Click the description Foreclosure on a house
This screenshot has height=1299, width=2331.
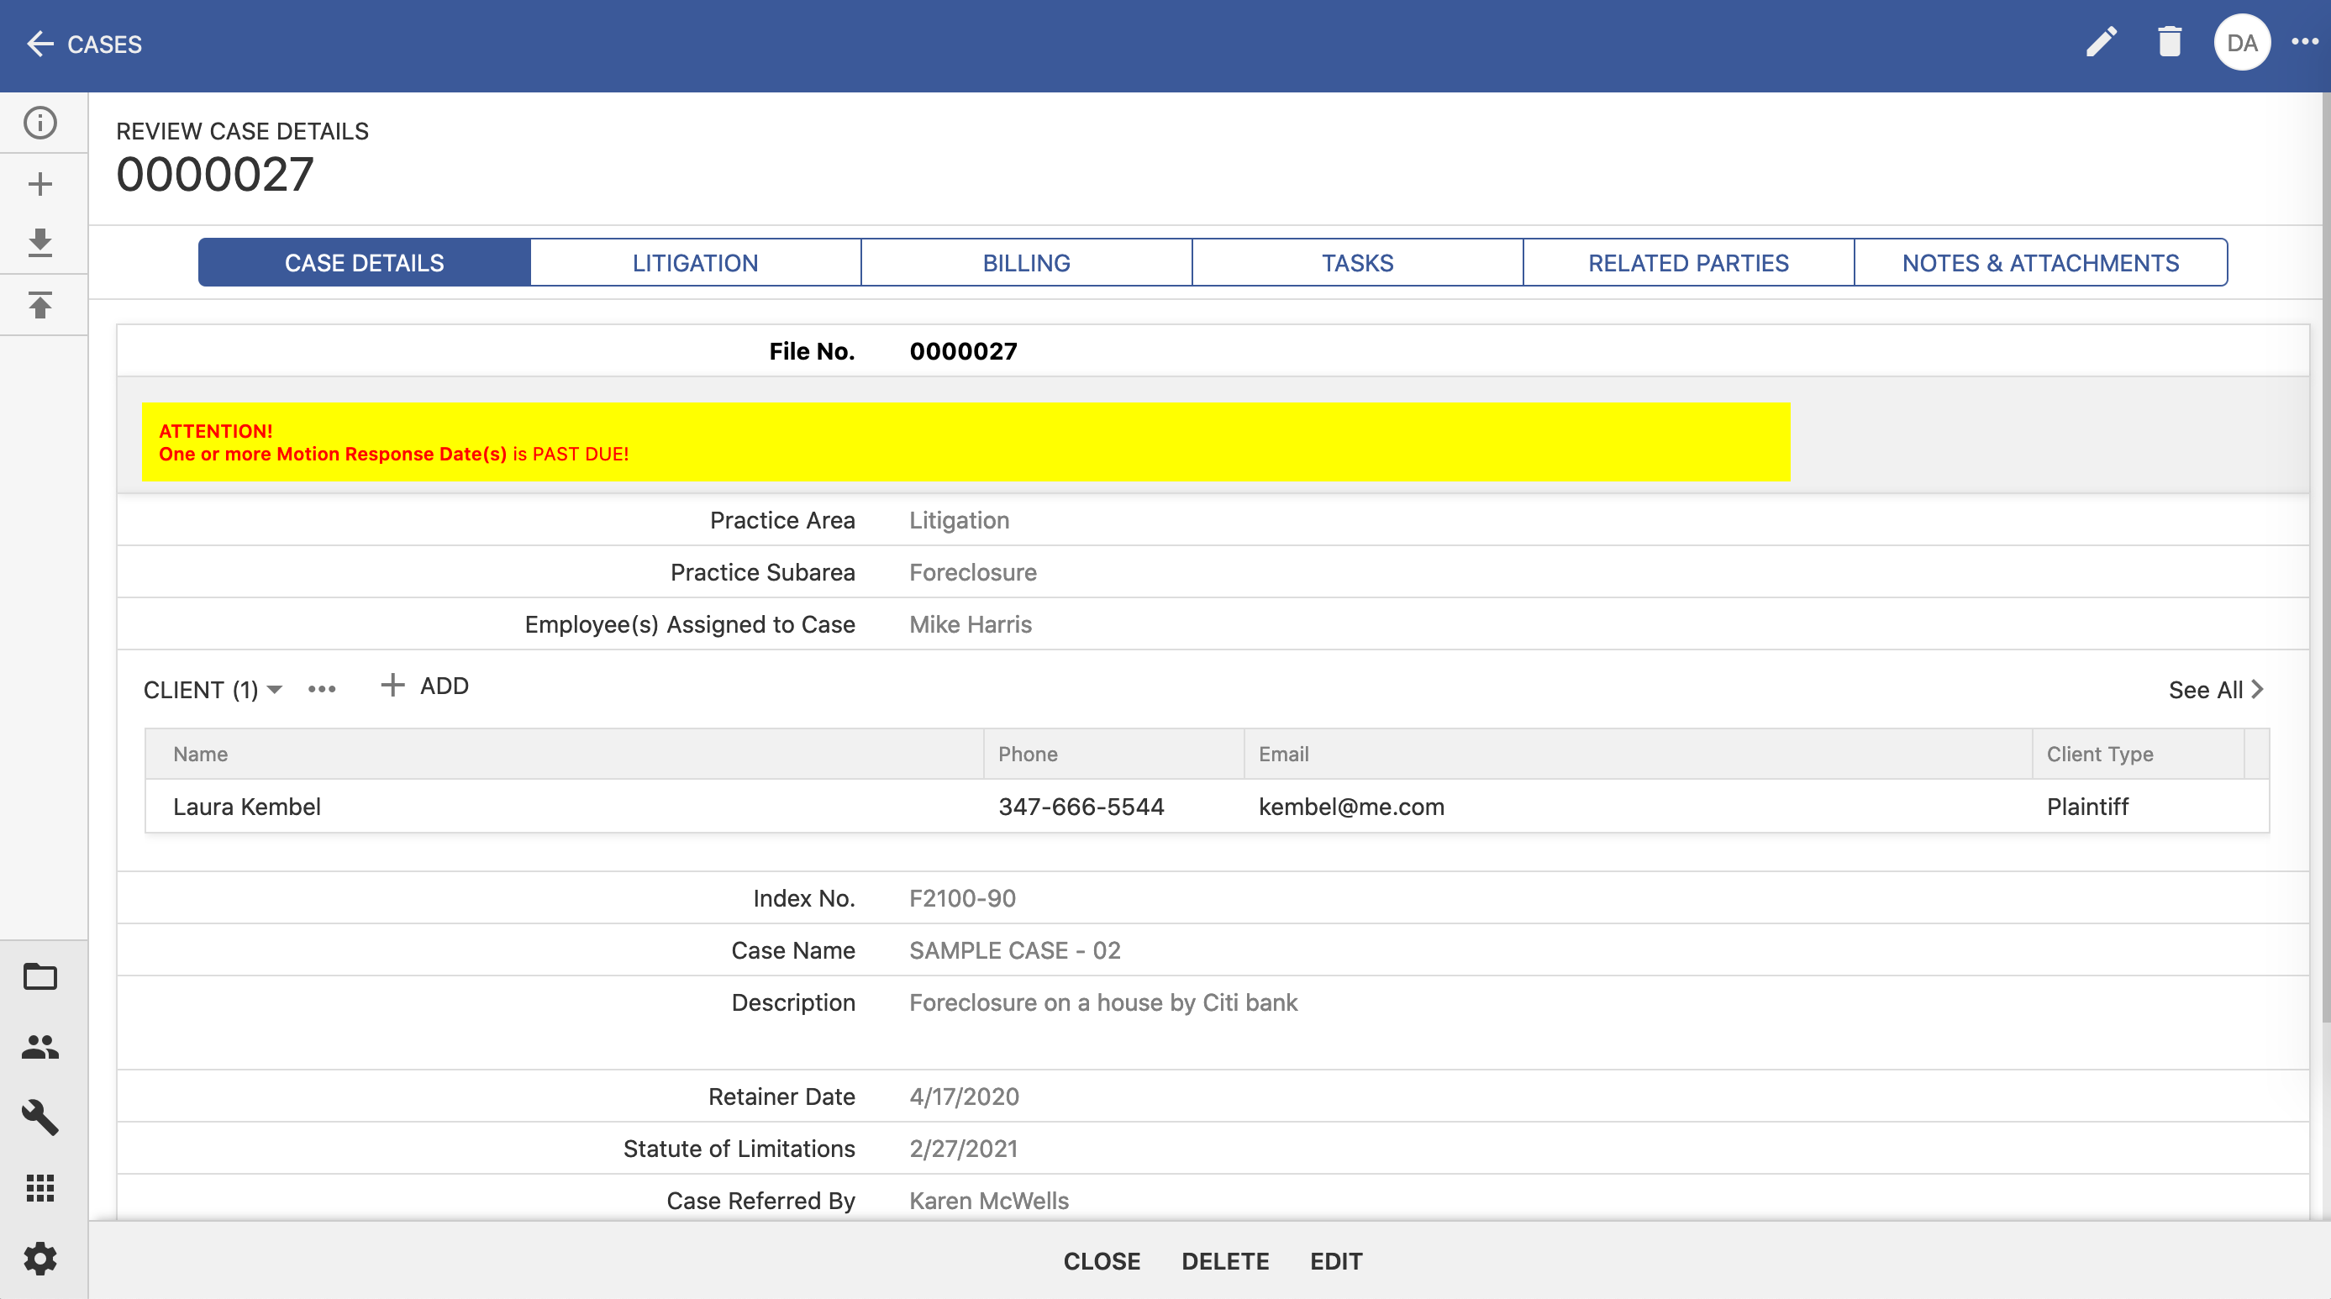(x=1103, y=1002)
